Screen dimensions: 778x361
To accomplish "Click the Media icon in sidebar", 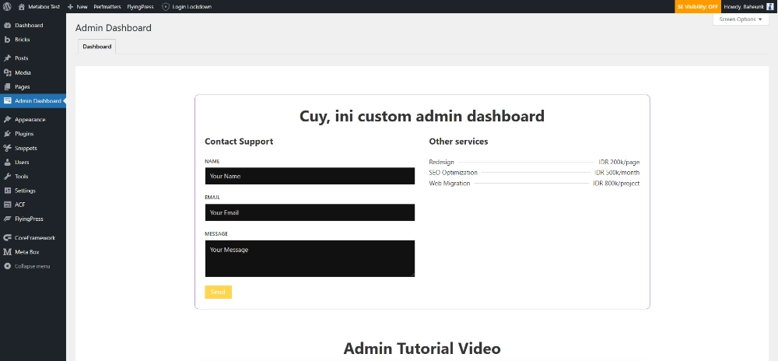I will tap(8, 72).
